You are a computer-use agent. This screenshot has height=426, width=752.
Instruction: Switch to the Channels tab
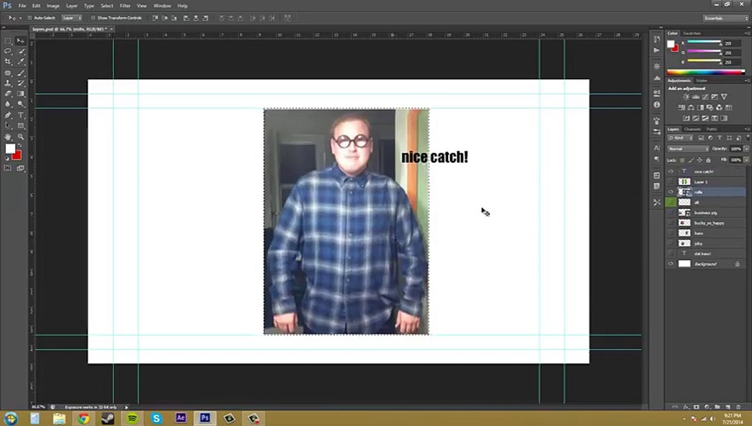point(692,129)
